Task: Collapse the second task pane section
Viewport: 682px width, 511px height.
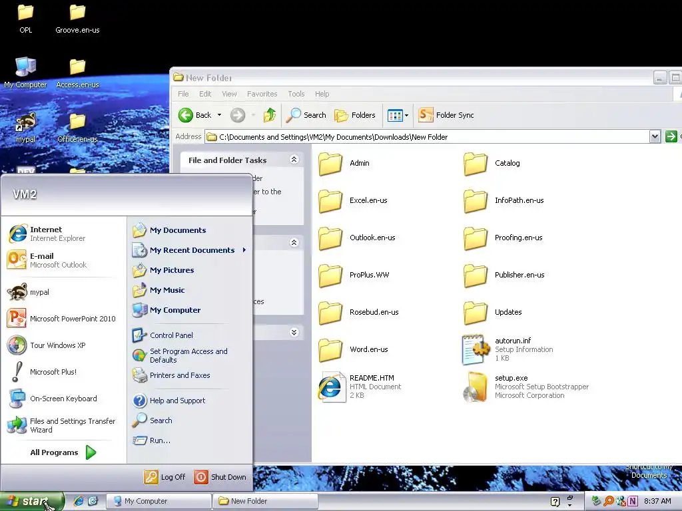Action: (x=294, y=242)
